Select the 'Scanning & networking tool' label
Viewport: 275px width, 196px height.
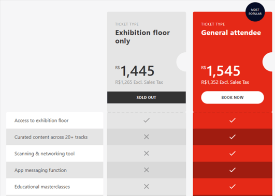click(45, 154)
